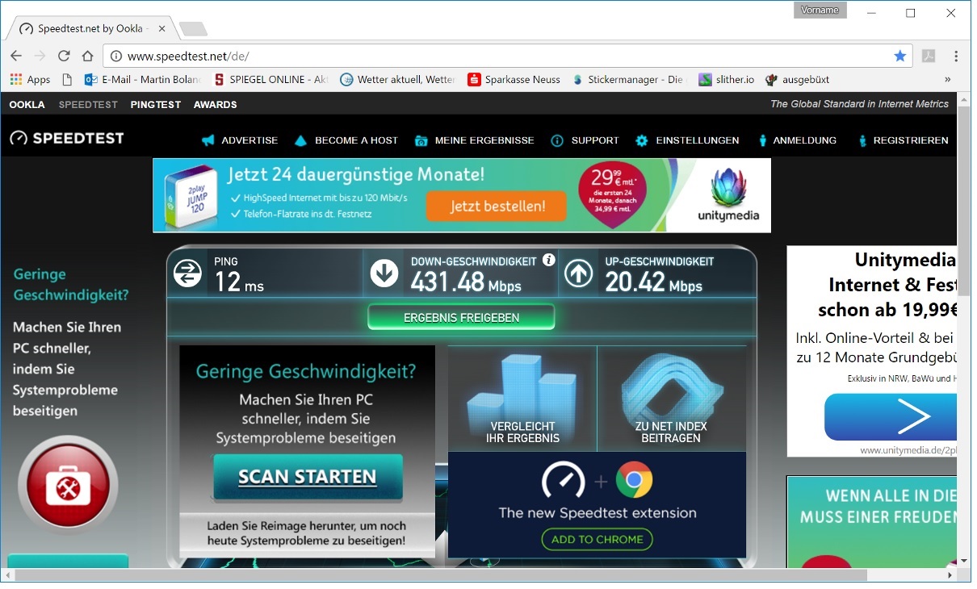Viewport: 977px width, 589px height.
Task: Click the Become a Host icon
Action: click(x=301, y=140)
